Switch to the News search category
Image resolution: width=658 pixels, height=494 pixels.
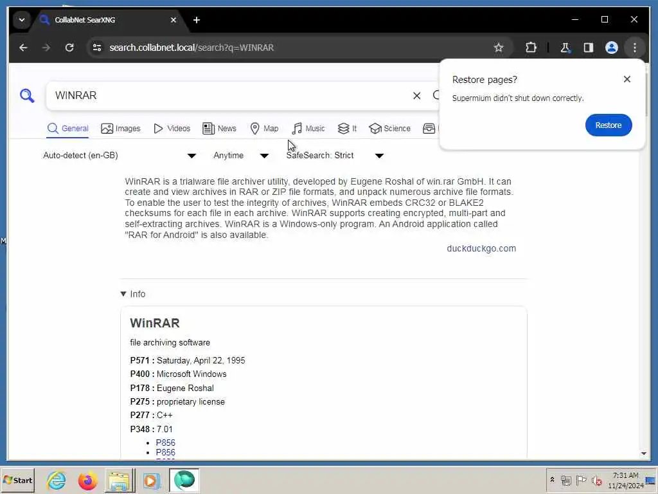pyautogui.click(x=220, y=129)
